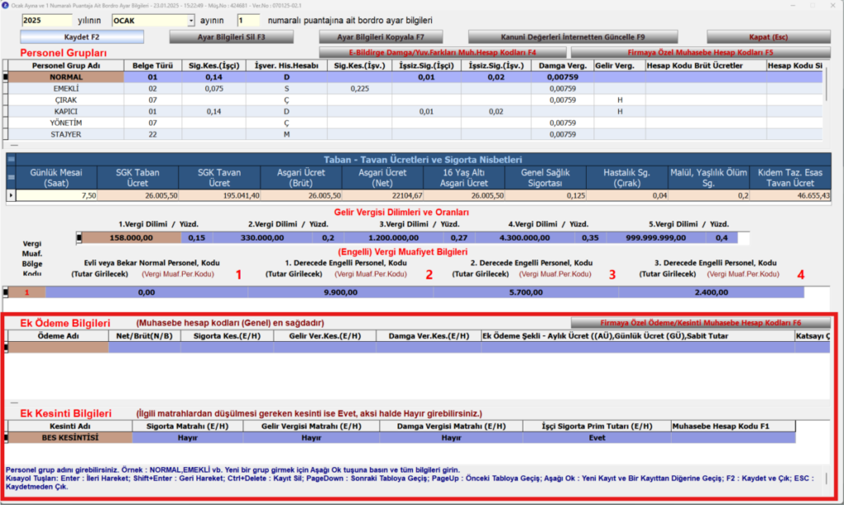Click the Personel Grup Adı column header

click(x=66, y=66)
